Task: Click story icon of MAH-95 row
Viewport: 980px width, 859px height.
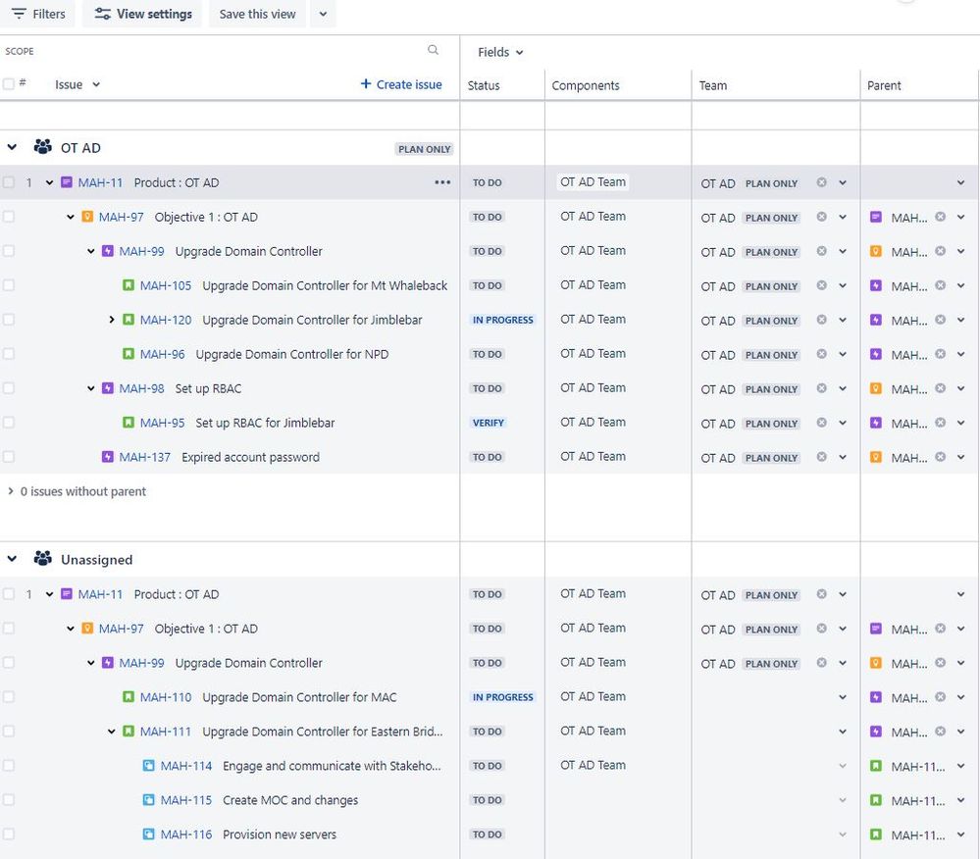Action: point(129,423)
